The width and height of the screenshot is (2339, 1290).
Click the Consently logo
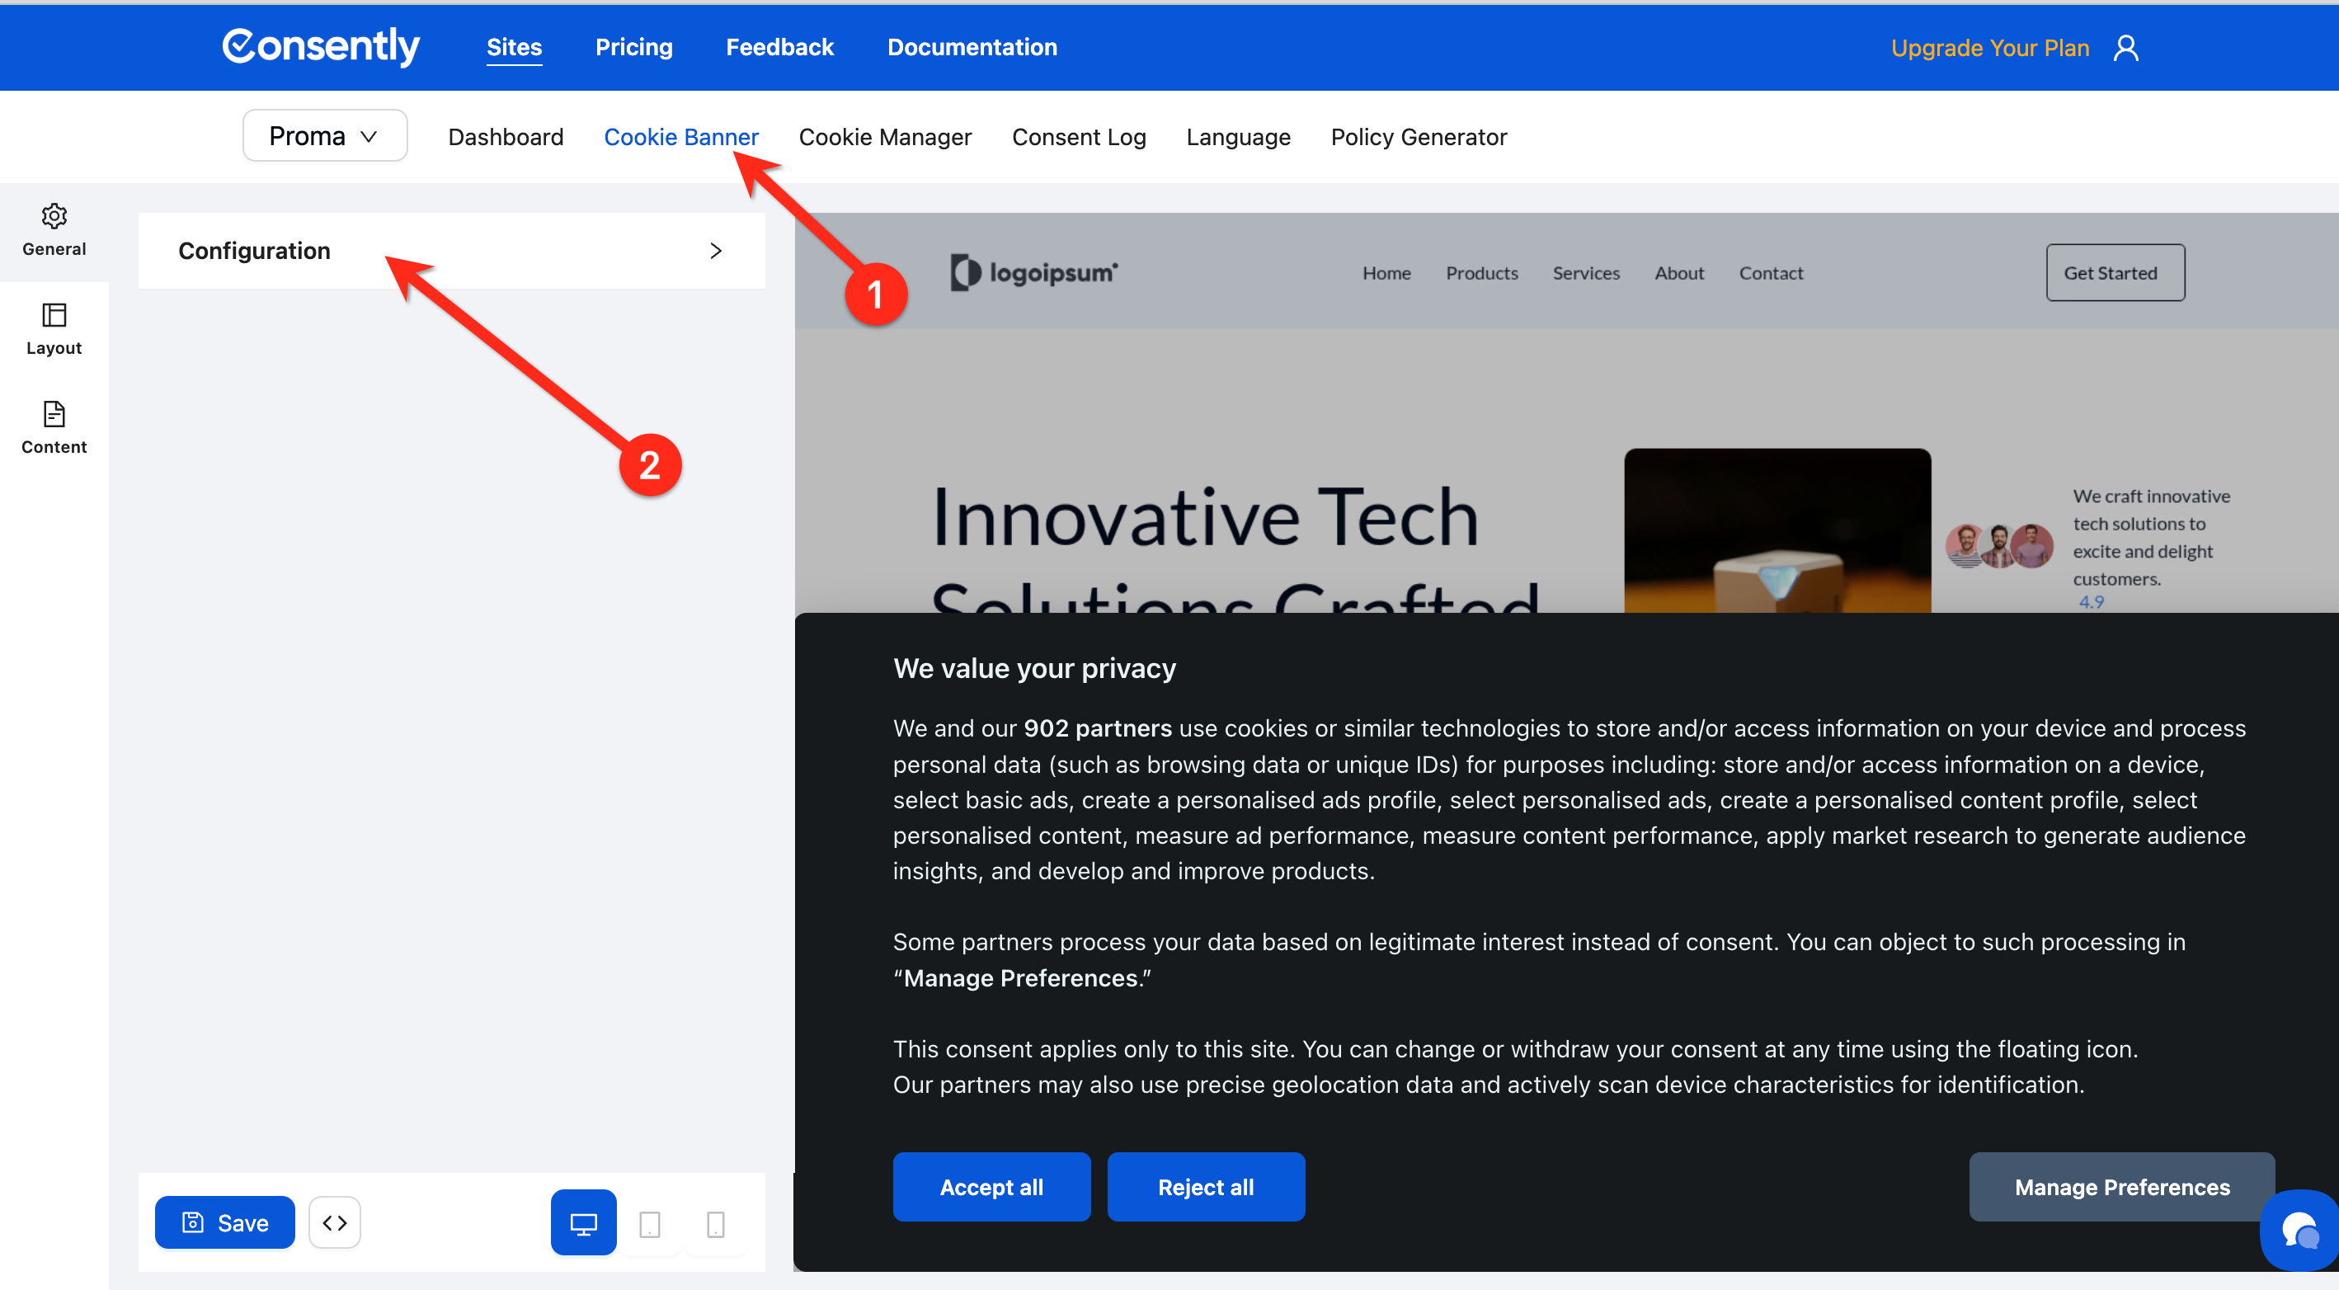coord(321,46)
